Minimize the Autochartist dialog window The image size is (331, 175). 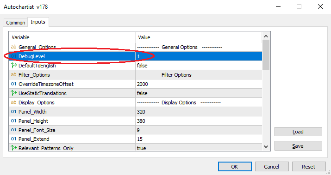click(x=278, y=6)
